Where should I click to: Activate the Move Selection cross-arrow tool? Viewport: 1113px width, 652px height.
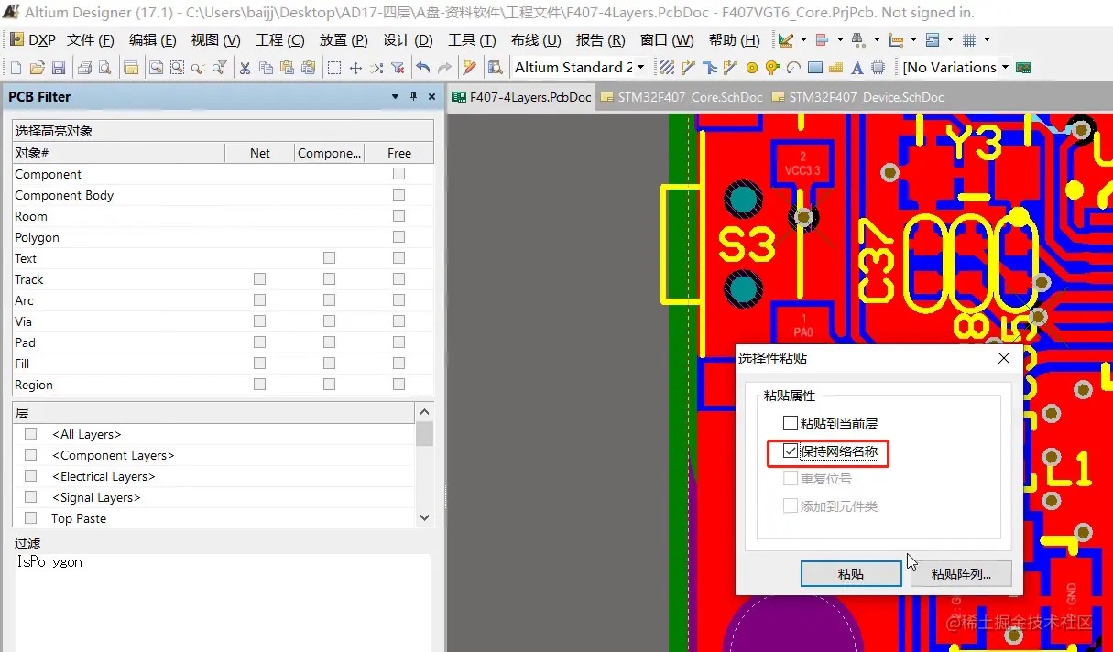355,68
